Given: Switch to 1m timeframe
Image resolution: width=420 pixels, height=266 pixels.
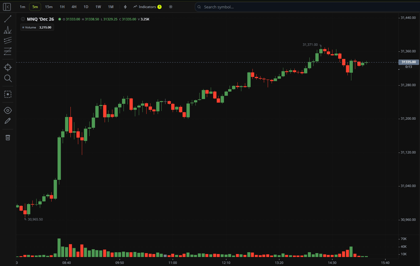Looking at the screenshot, I should (x=23, y=7).
